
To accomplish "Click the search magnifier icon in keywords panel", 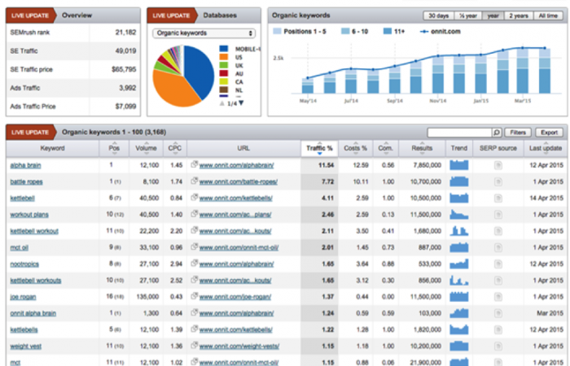I will 497,133.
